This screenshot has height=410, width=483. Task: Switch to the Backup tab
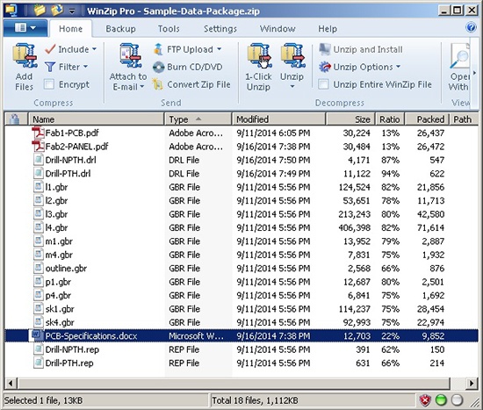[120, 29]
